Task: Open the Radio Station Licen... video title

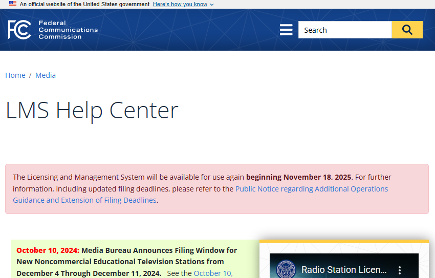Action: 344,270
